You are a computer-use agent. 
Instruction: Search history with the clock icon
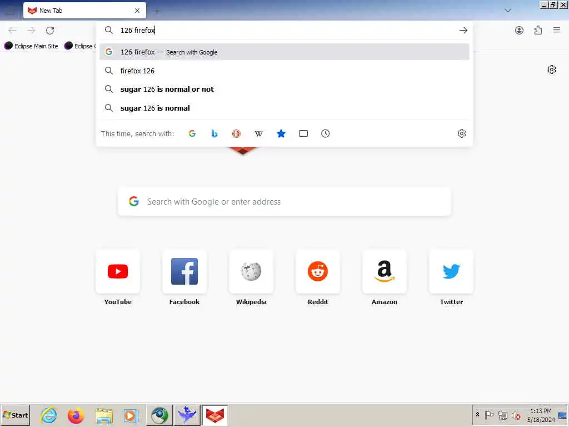click(326, 133)
